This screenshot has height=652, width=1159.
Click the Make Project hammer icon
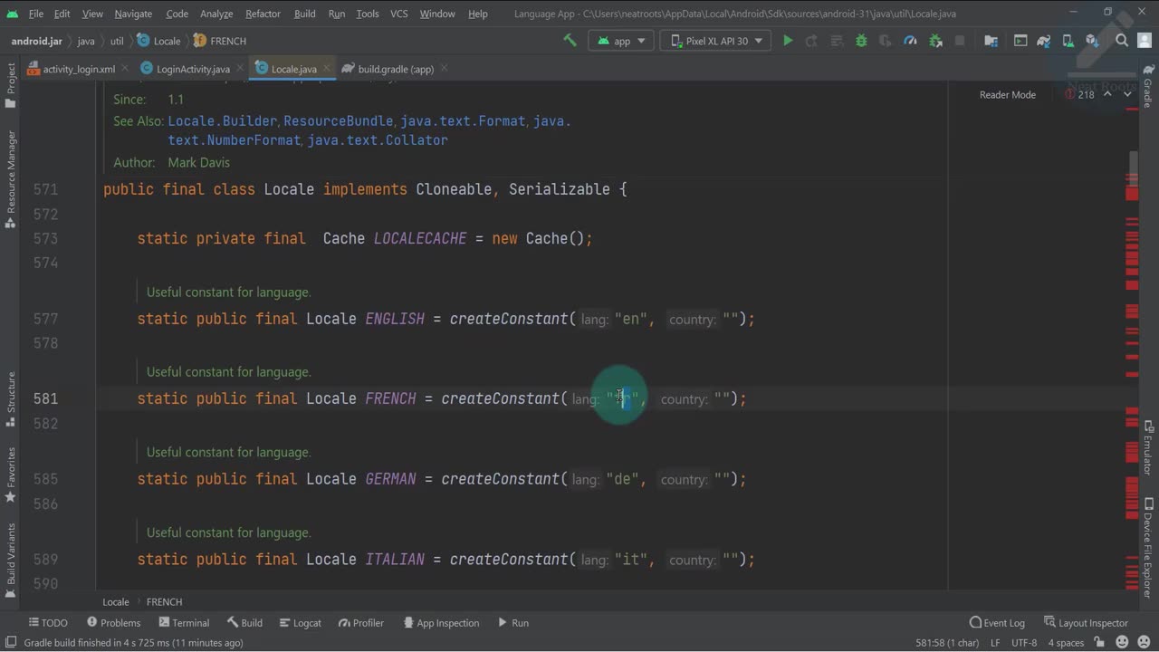[x=570, y=41]
